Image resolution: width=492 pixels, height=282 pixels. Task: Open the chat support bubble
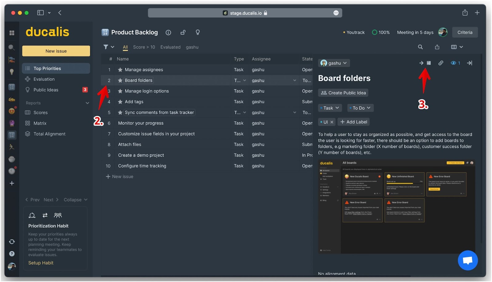[x=468, y=260]
